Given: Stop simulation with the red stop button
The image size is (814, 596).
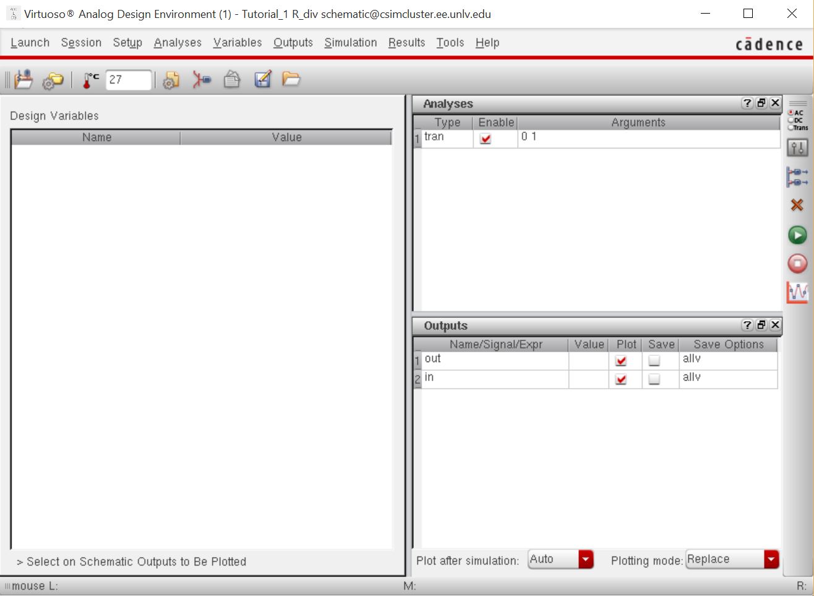Looking at the screenshot, I should pyautogui.click(x=797, y=264).
